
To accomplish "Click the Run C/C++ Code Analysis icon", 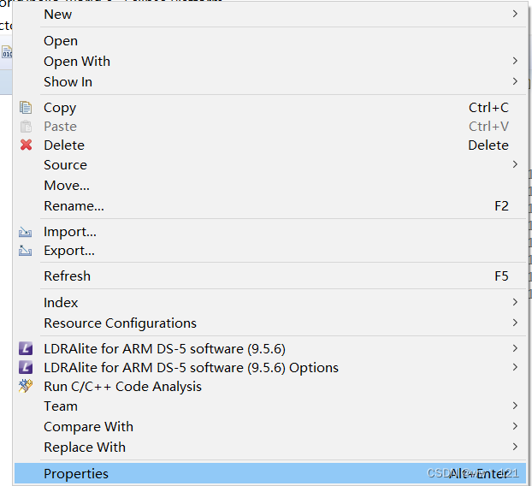I will (x=26, y=387).
